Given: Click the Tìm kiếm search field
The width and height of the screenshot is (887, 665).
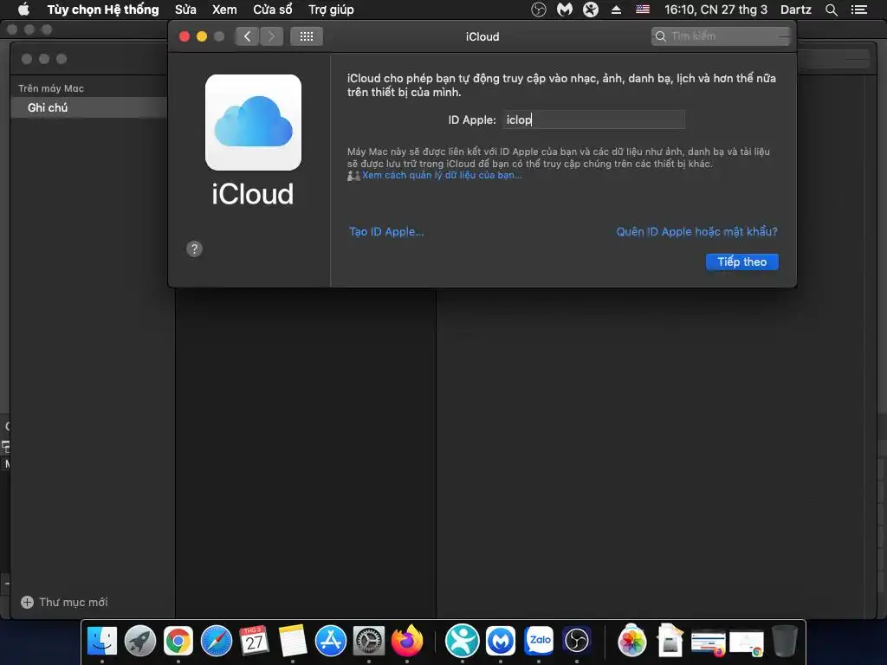Looking at the screenshot, I should click(x=720, y=36).
